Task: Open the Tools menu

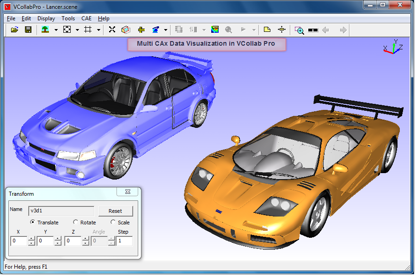Action: tap(68, 18)
